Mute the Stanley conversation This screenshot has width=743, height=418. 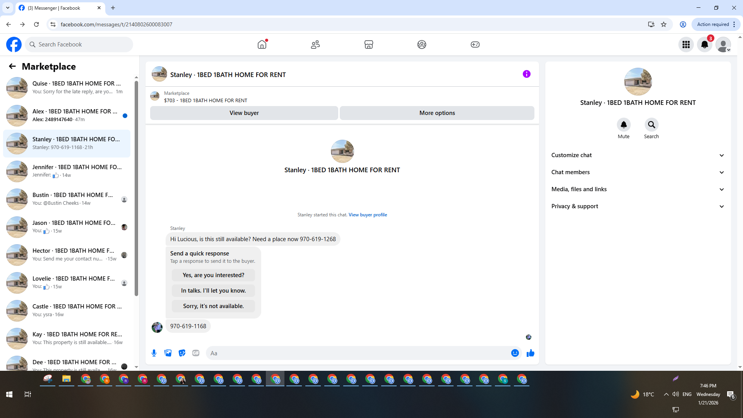coord(623,125)
